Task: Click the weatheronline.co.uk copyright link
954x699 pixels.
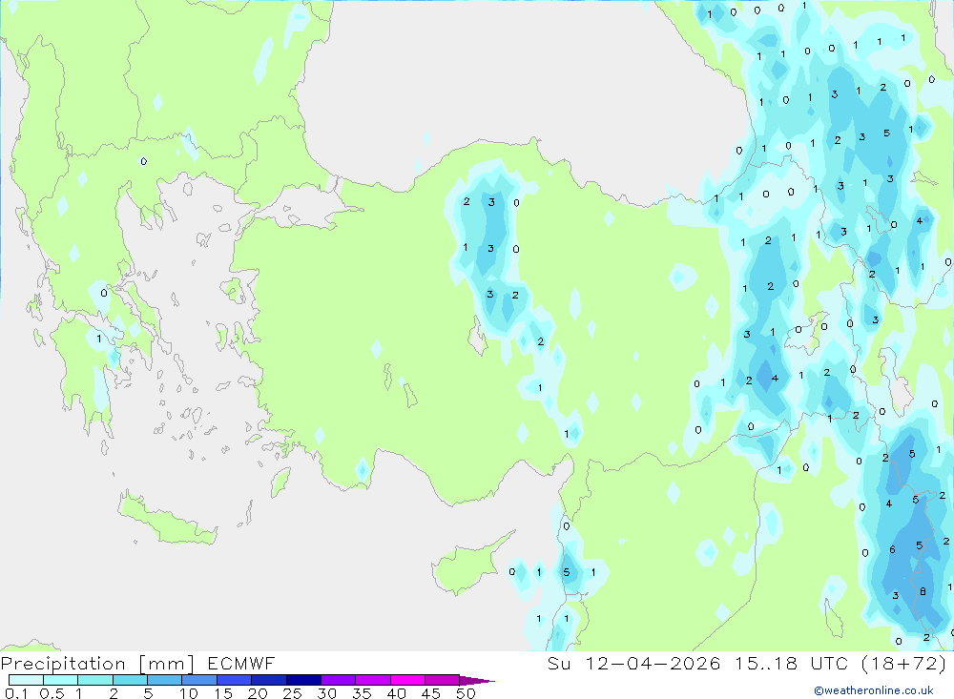Action: pyautogui.click(x=874, y=690)
